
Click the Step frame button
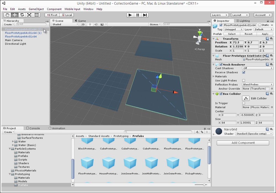click(145, 15)
